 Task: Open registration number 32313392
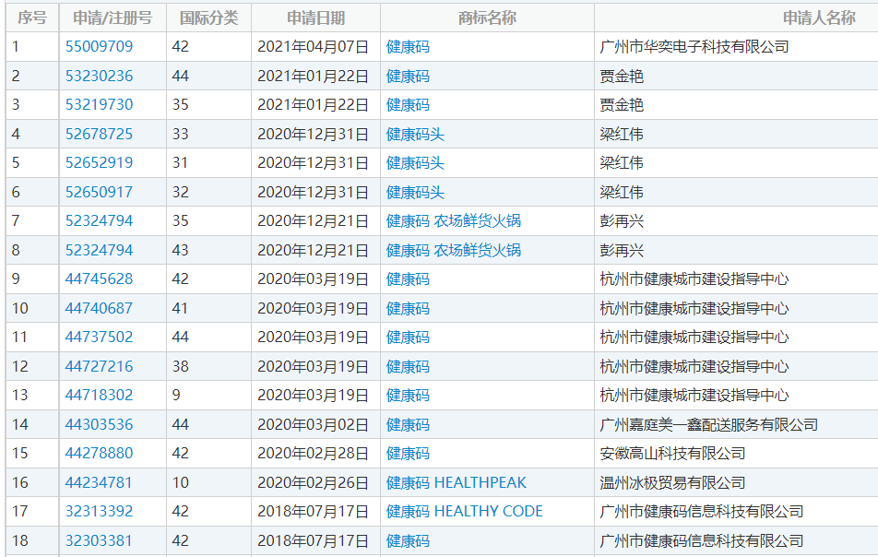99,511
